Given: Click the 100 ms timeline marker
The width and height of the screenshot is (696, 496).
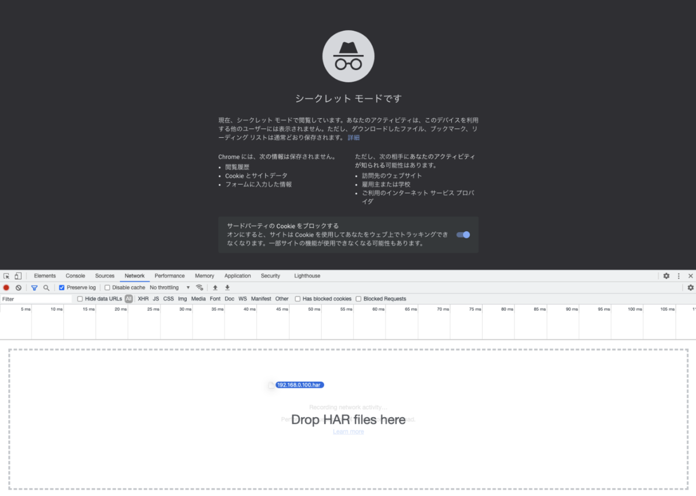Looking at the screenshot, I should [635, 309].
